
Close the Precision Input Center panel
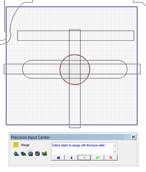(x=133, y=137)
